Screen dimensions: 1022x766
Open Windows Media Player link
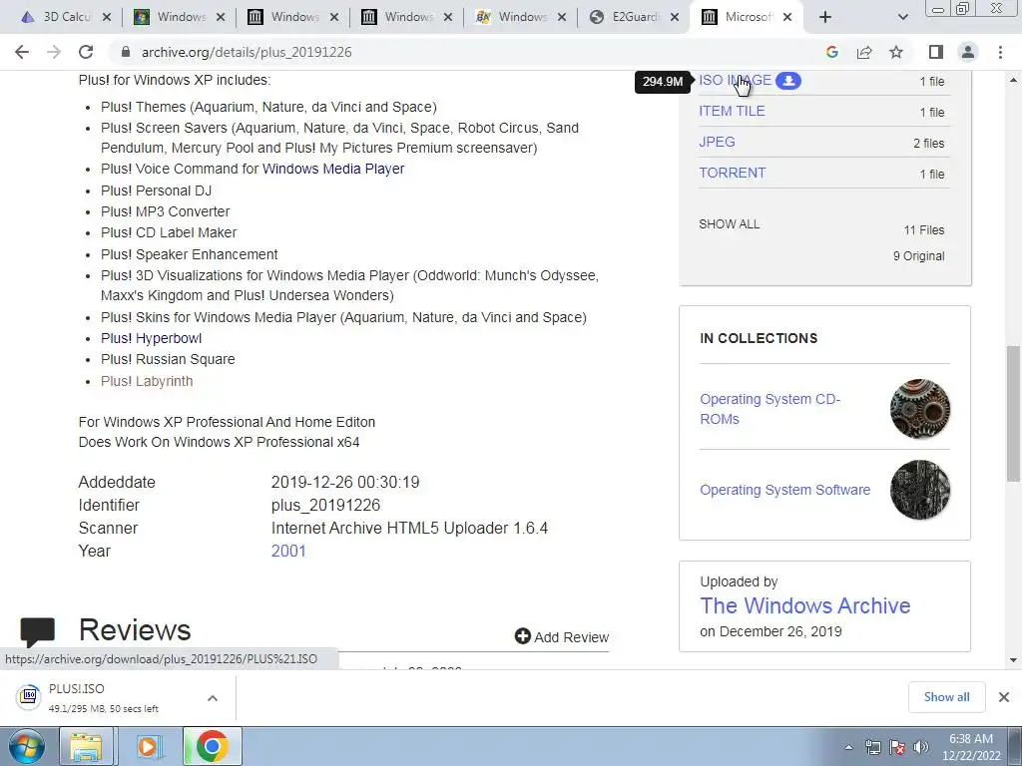[x=333, y=169]
